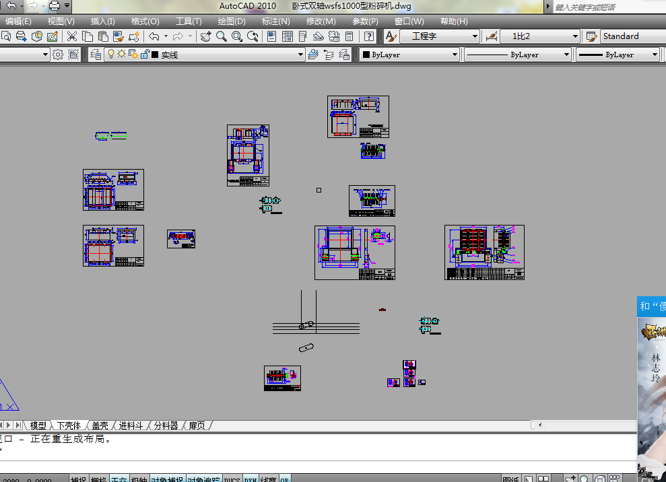Expand the 1比2 dimension style dropdown

point(575,36)
